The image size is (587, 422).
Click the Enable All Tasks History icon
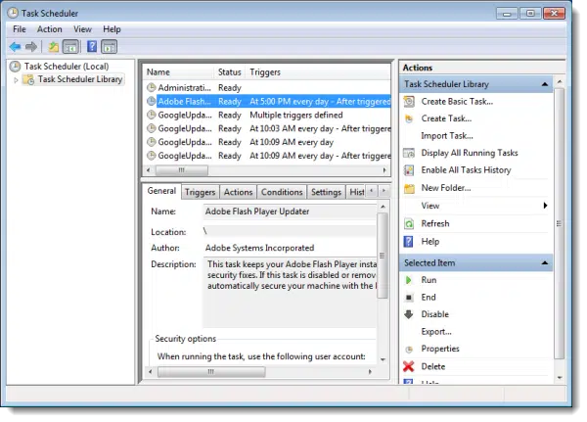point(409,170)
